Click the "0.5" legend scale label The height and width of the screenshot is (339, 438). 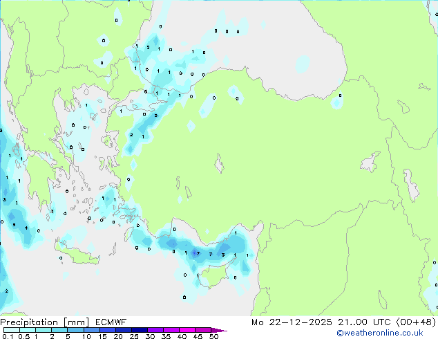coord(23,336)
